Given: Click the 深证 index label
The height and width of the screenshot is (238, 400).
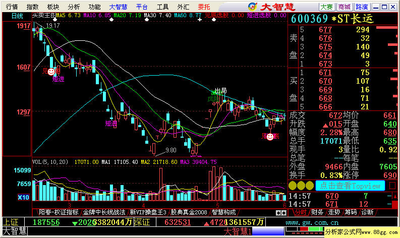Looking at the screenshot, I should point(142,222).
